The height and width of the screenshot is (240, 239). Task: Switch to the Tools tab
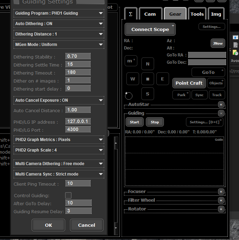click(197, 14)
